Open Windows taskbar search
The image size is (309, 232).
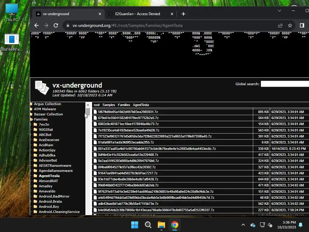148,225
